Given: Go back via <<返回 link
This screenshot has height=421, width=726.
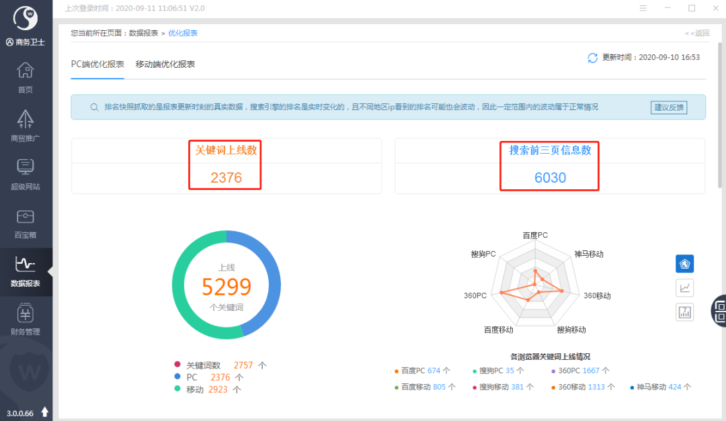Looking at the screenshot, I should [x=697, y=34].
